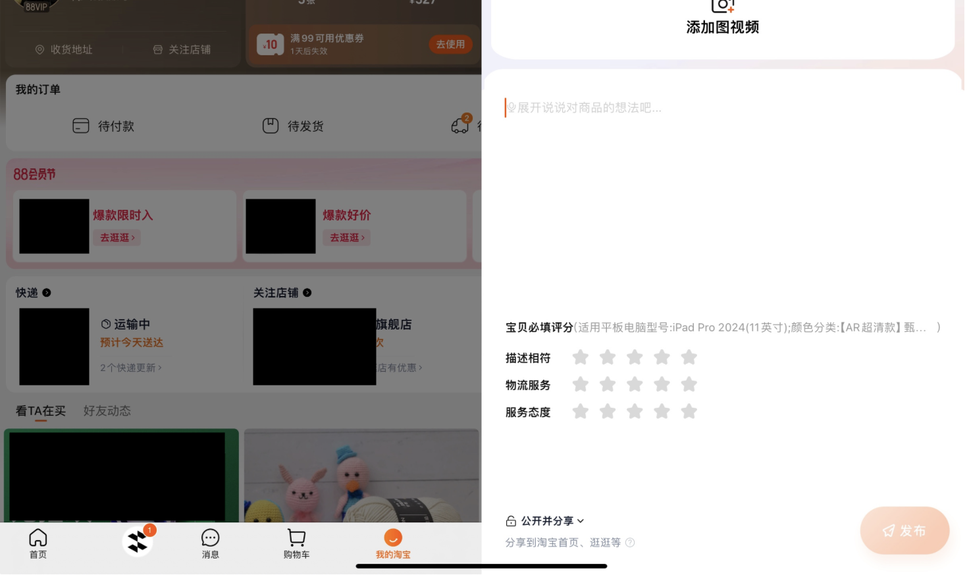Switch to 我的淘宝 tab
The image size is (969, 575).
(393, 544)
